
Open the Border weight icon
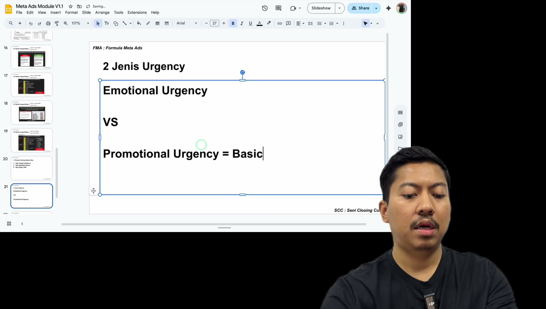(x=157, y=23)
